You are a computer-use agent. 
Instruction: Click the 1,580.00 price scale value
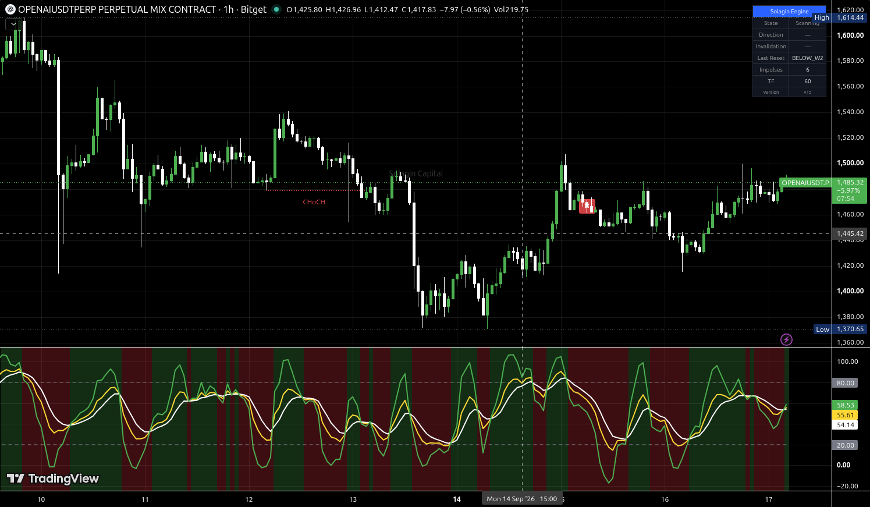tap(850, 61)
